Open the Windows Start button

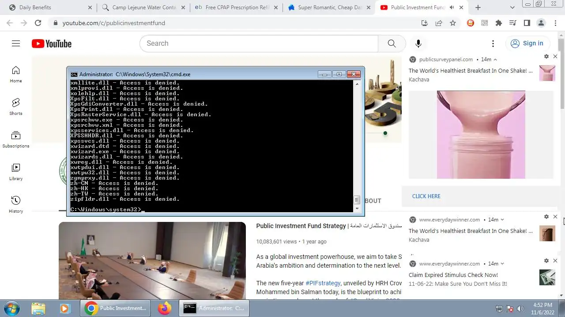pos(12,308)
